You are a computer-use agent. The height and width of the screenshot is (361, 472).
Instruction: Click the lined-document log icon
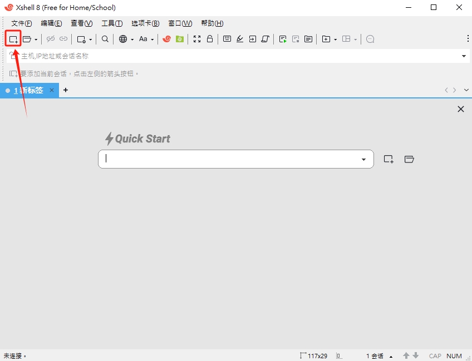pyautogui.click(x=308, y=39)
